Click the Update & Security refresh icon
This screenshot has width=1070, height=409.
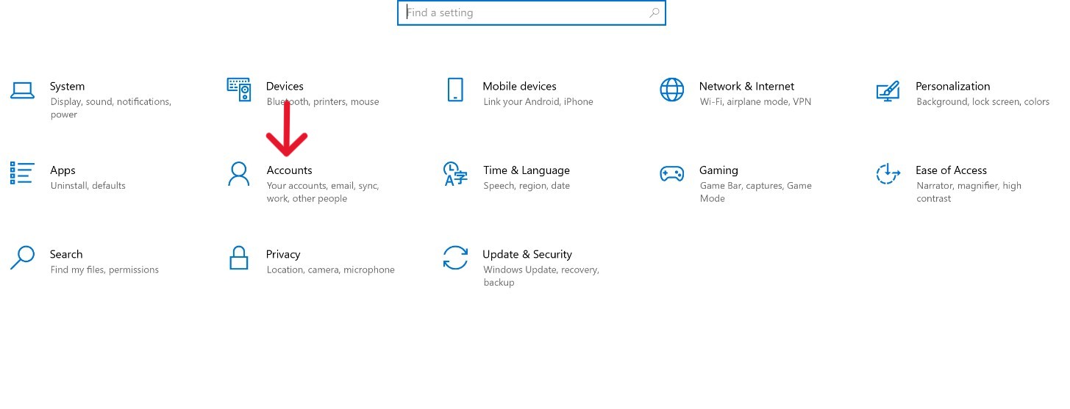[455, 258]
